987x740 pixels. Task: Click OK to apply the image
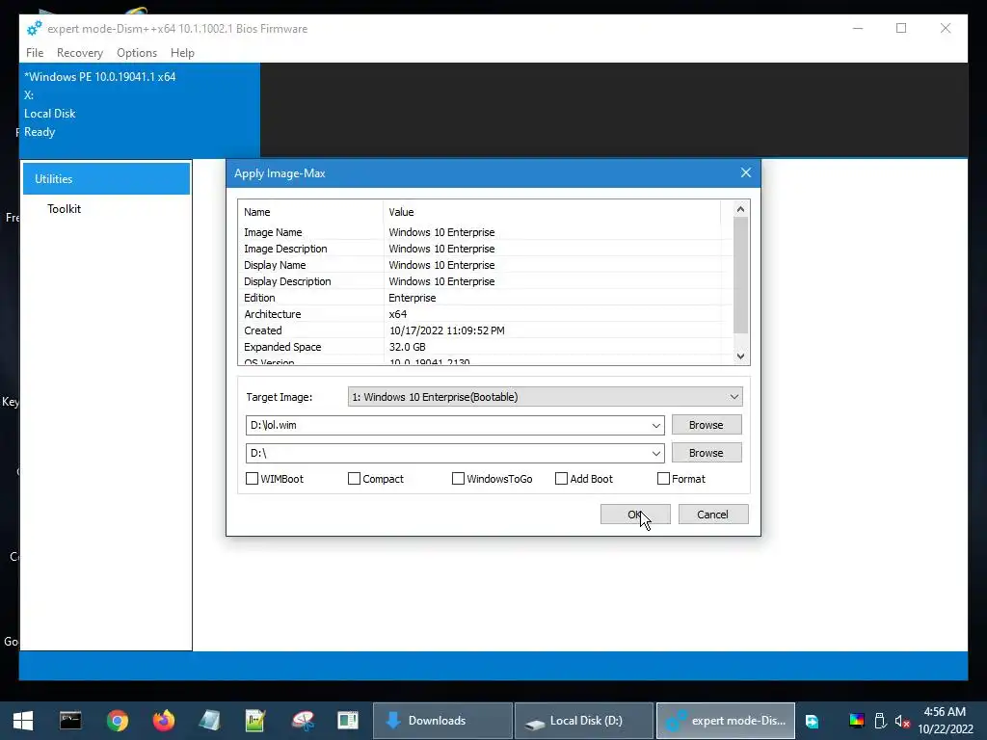pos(635,515)
